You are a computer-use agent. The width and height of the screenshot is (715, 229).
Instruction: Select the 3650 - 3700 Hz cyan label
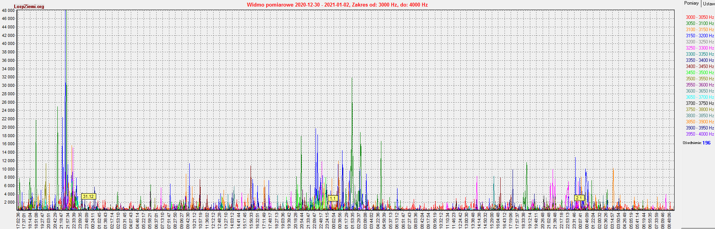point(700,97)
